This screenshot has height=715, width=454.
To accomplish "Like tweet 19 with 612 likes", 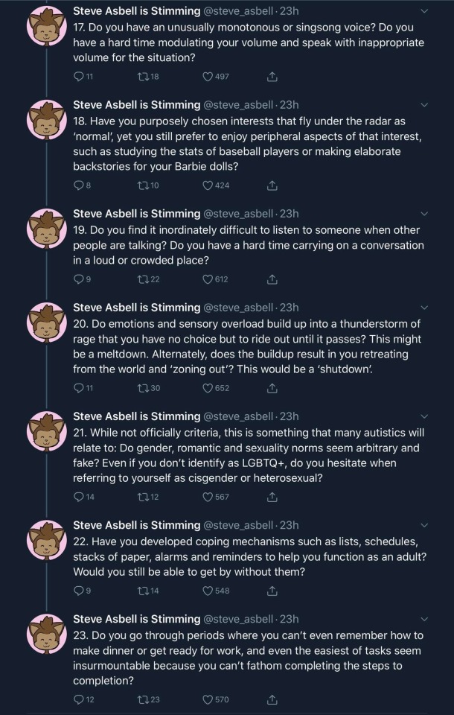I will (x=208, y=279).
